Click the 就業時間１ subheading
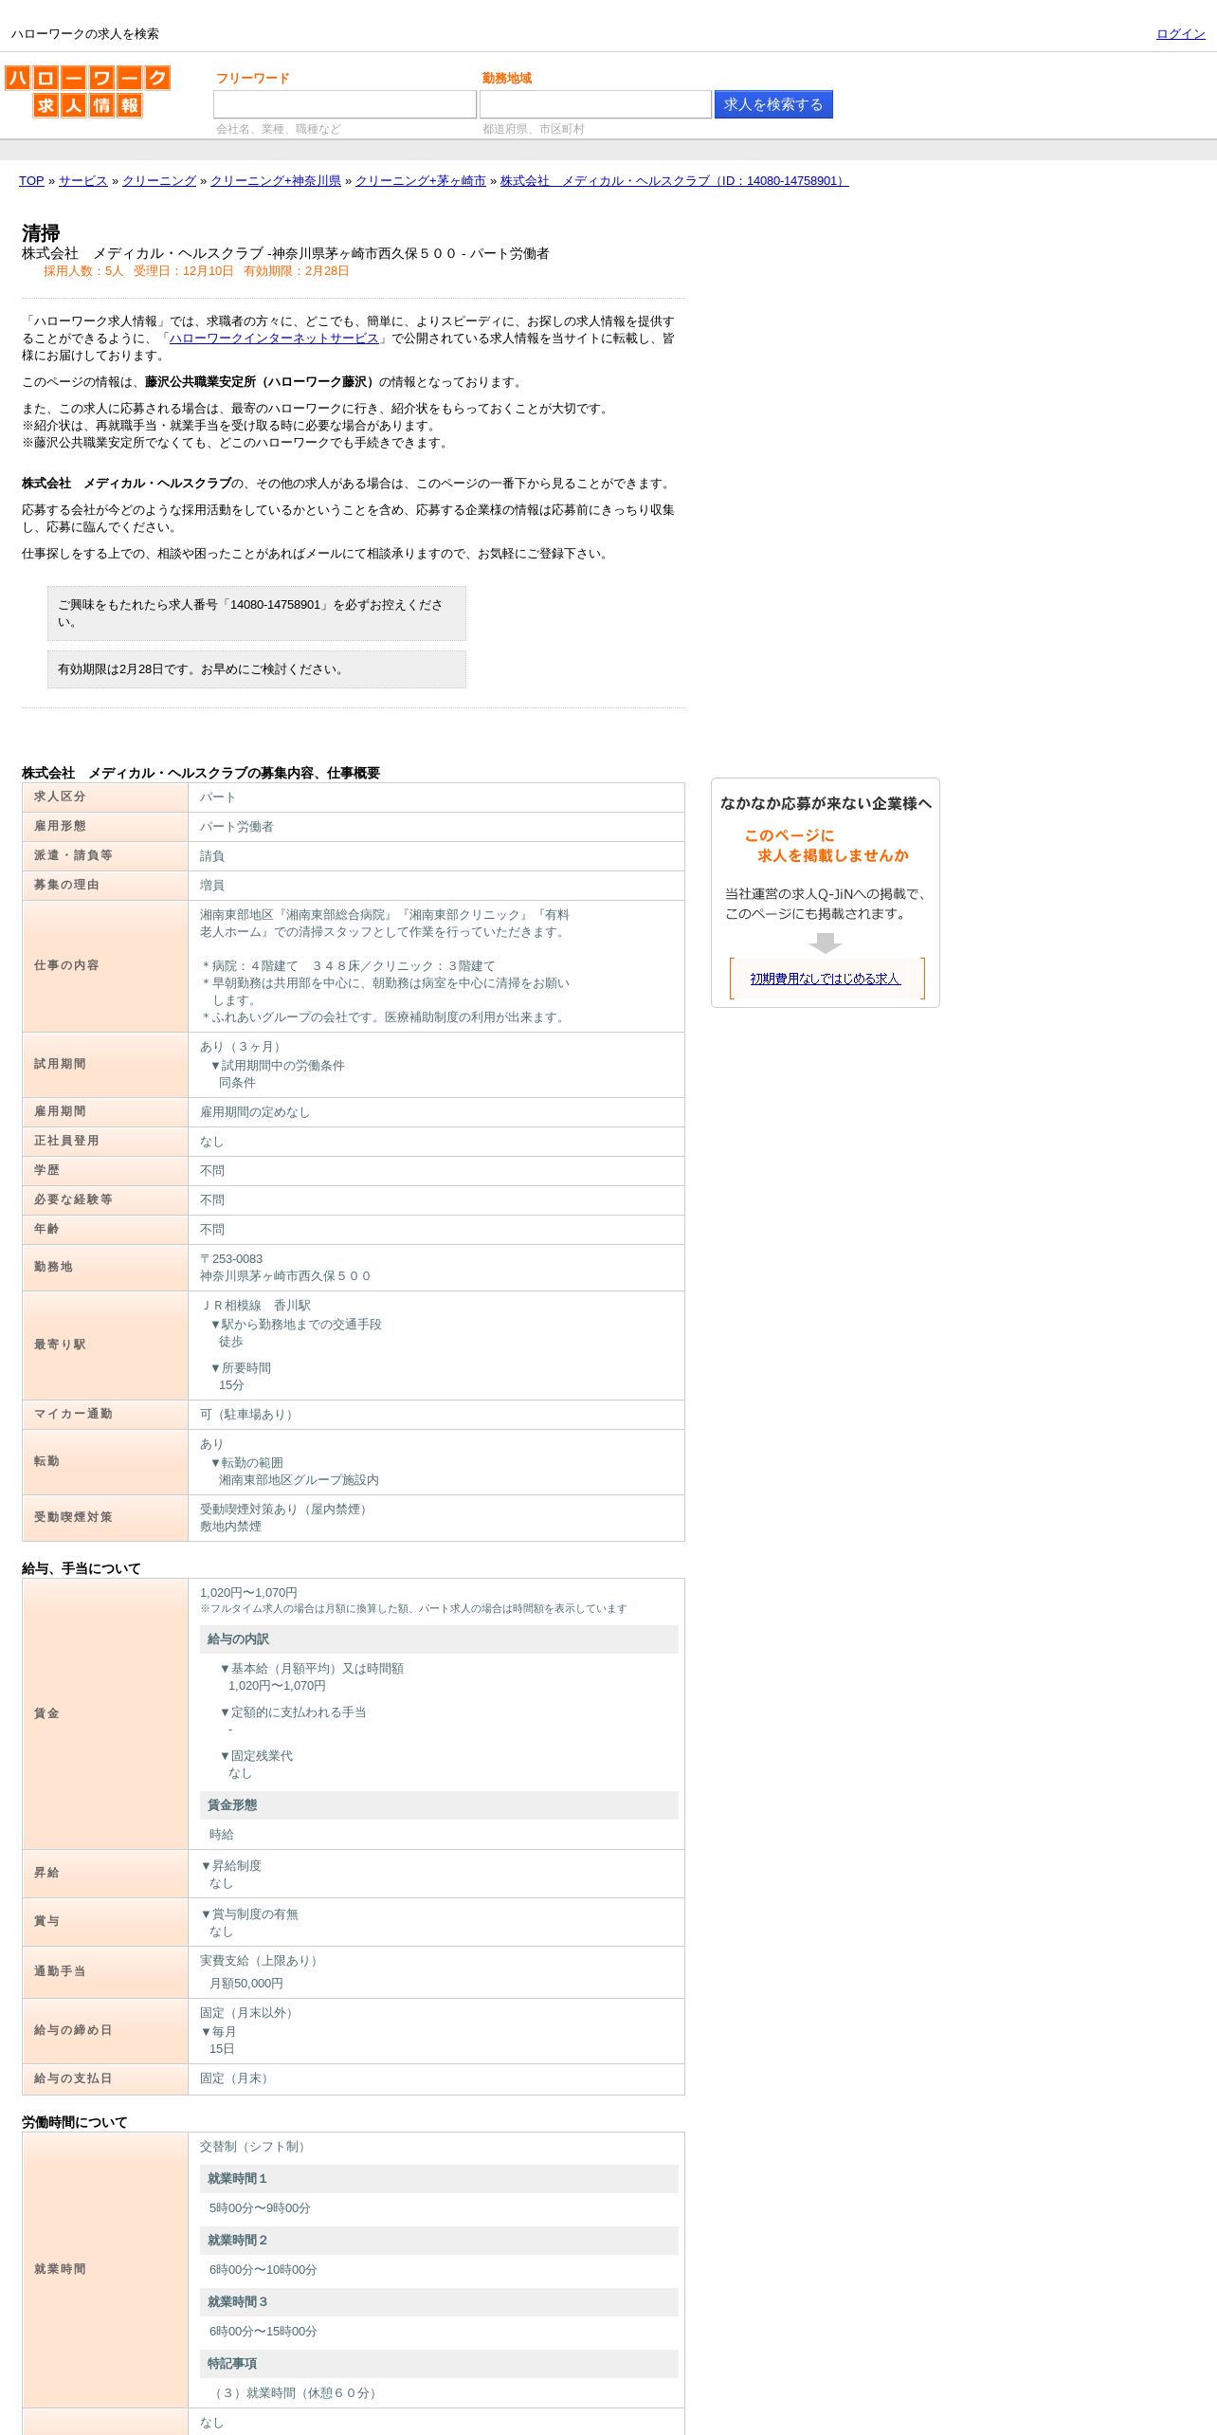The image size is (1217, 2435). coord(439,2179)
